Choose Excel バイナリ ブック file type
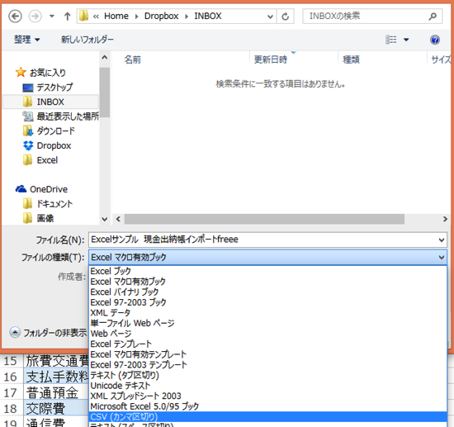The image size is (454, 427). tap(267, 292)
